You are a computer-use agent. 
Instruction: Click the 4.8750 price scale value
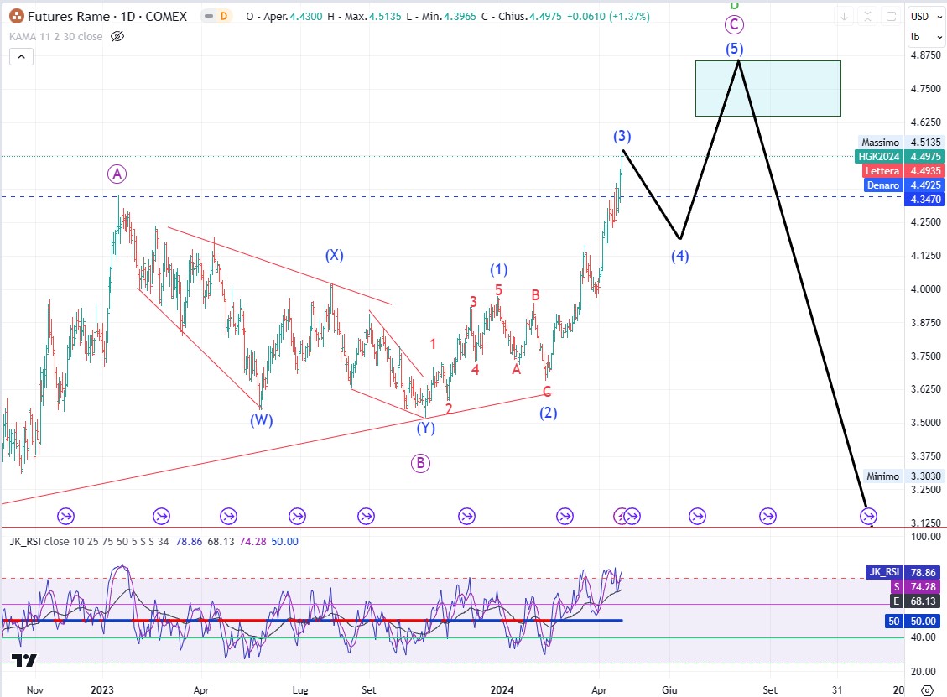926,55
